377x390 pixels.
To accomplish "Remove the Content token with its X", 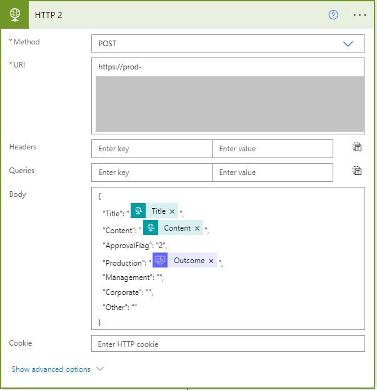I will (x=197, y=228).
